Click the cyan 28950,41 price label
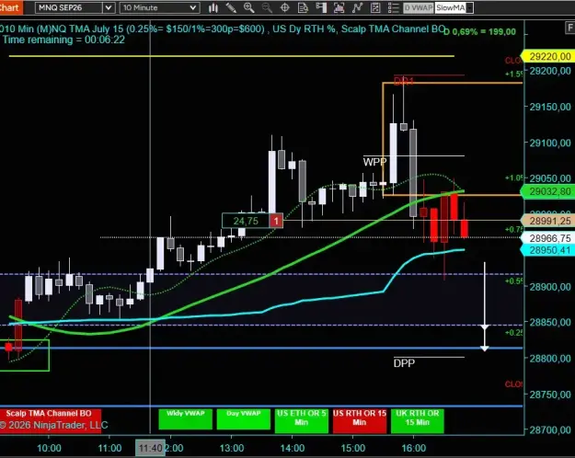This screenshot has width=575, height=458. [x=548, y=250]
